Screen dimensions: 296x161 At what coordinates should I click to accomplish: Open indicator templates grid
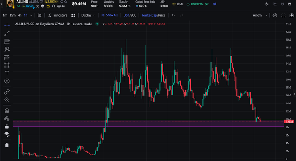[x=73, y=15]
